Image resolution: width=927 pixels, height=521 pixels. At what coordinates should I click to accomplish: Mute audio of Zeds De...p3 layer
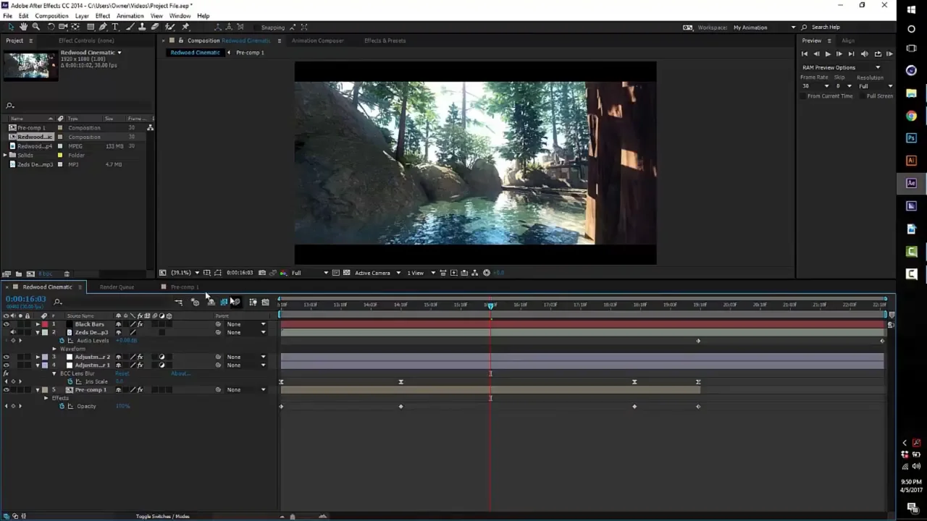pyautogui.click(x=13, y=332)
